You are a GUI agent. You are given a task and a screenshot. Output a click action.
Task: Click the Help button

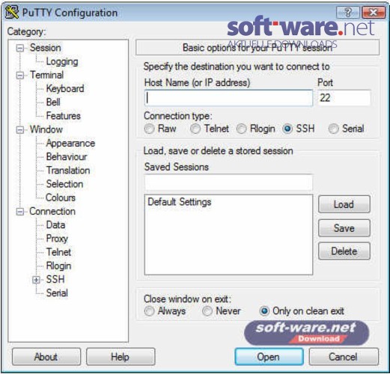[x=121, y=357]
